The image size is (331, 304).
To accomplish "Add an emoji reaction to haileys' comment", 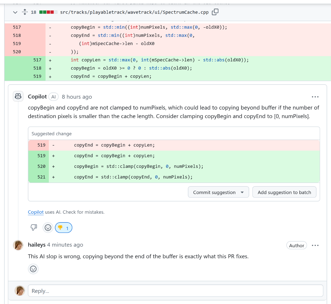I will click(33, 269).
